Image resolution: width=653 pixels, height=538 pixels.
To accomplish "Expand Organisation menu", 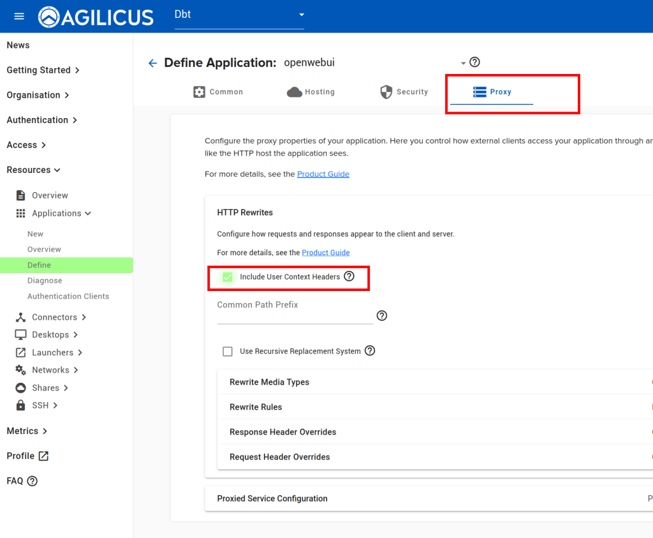I will point(38,95).
